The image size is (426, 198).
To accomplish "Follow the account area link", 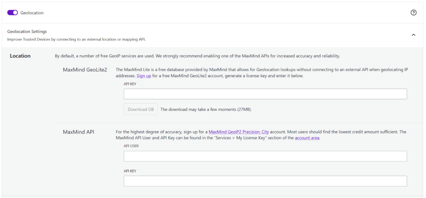I will [x=307, y=138].
